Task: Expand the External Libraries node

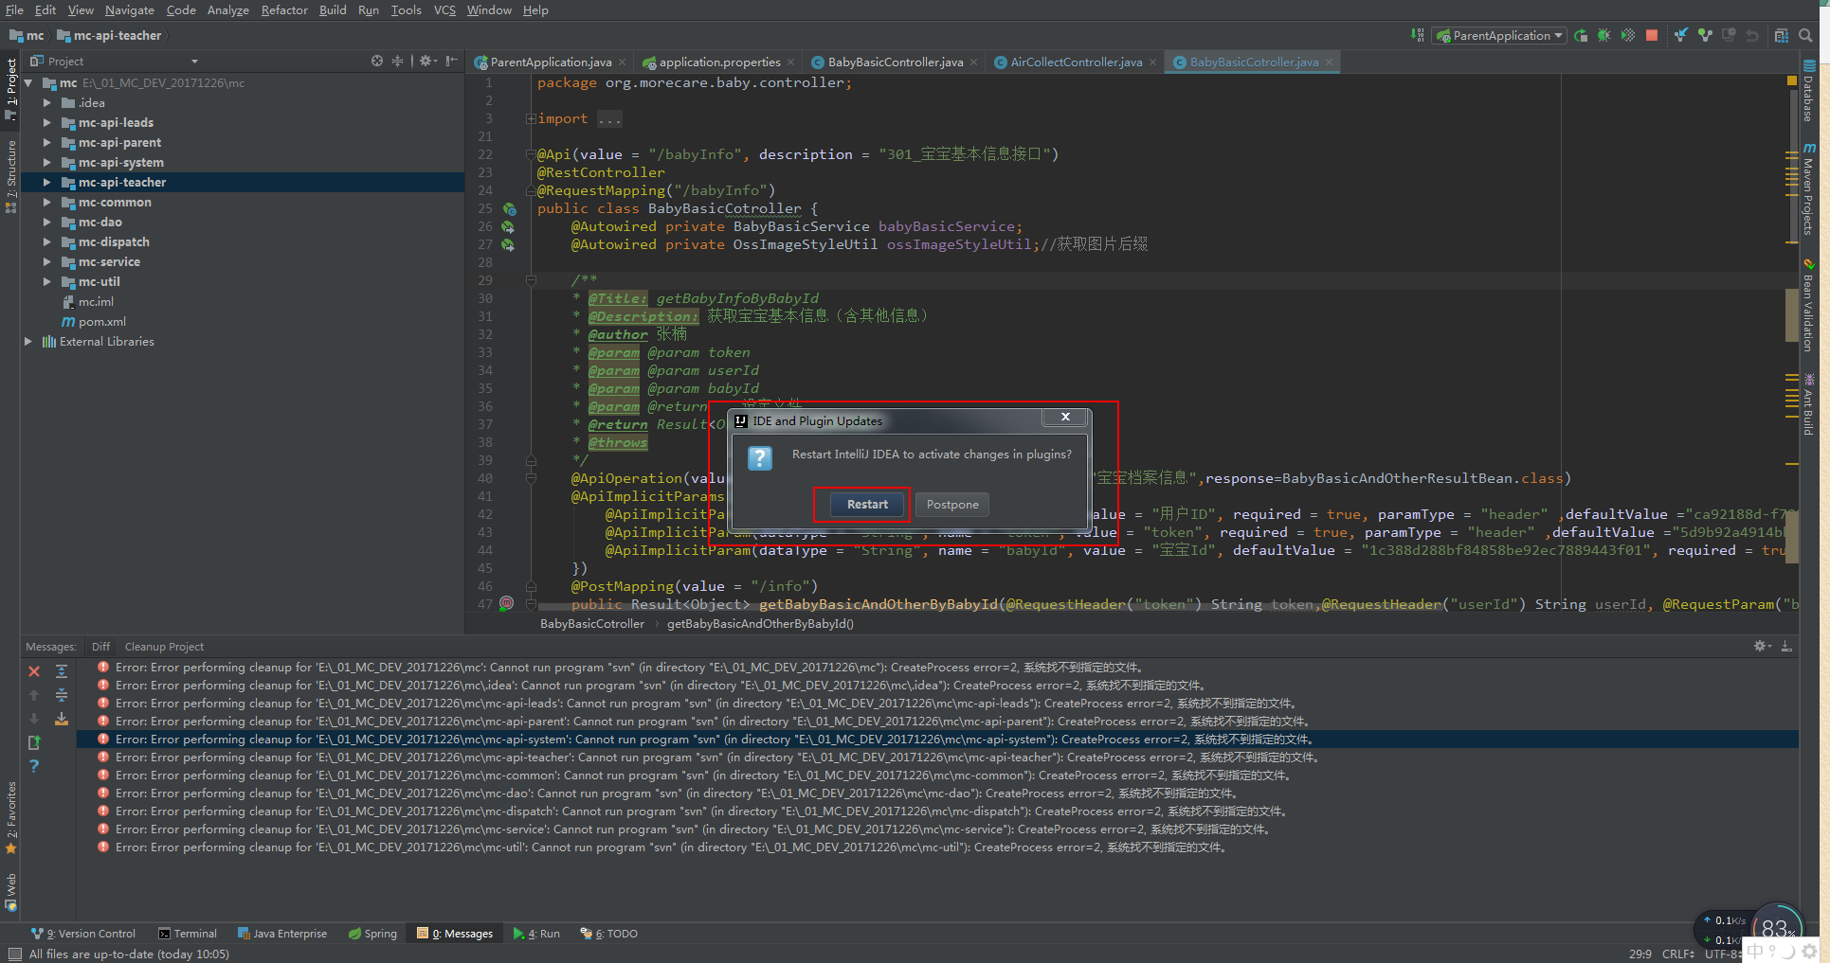Action: click(27, 341)
